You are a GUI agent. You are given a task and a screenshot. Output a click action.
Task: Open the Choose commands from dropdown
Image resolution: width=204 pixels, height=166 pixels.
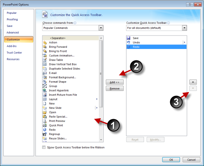pos(101,28)
